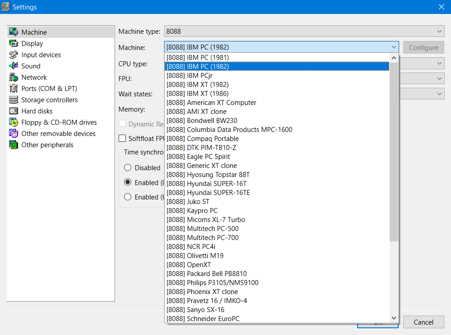
Task: Click the Display monitor icon in sidebar
Action: tap(13, 44)
